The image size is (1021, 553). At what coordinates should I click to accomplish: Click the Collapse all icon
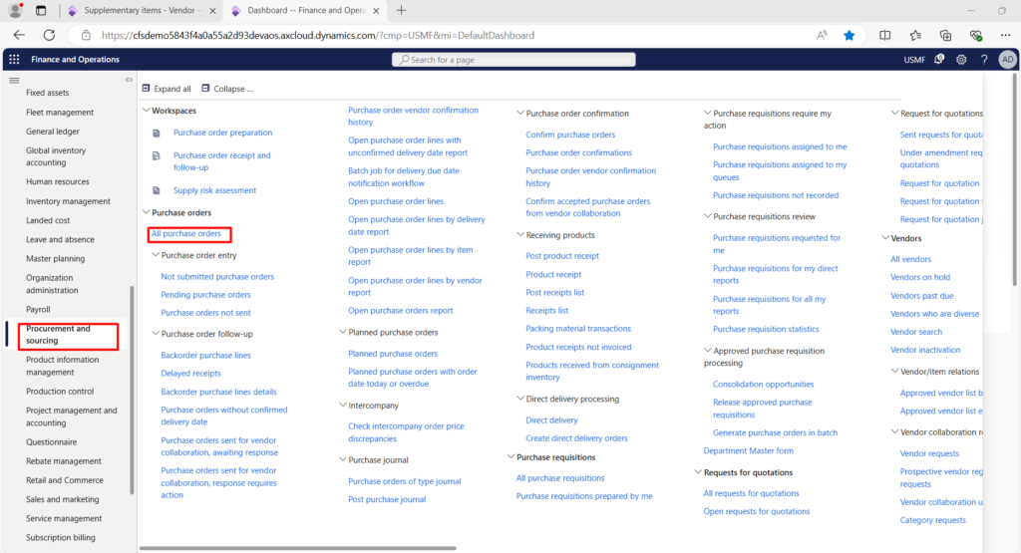205,88
